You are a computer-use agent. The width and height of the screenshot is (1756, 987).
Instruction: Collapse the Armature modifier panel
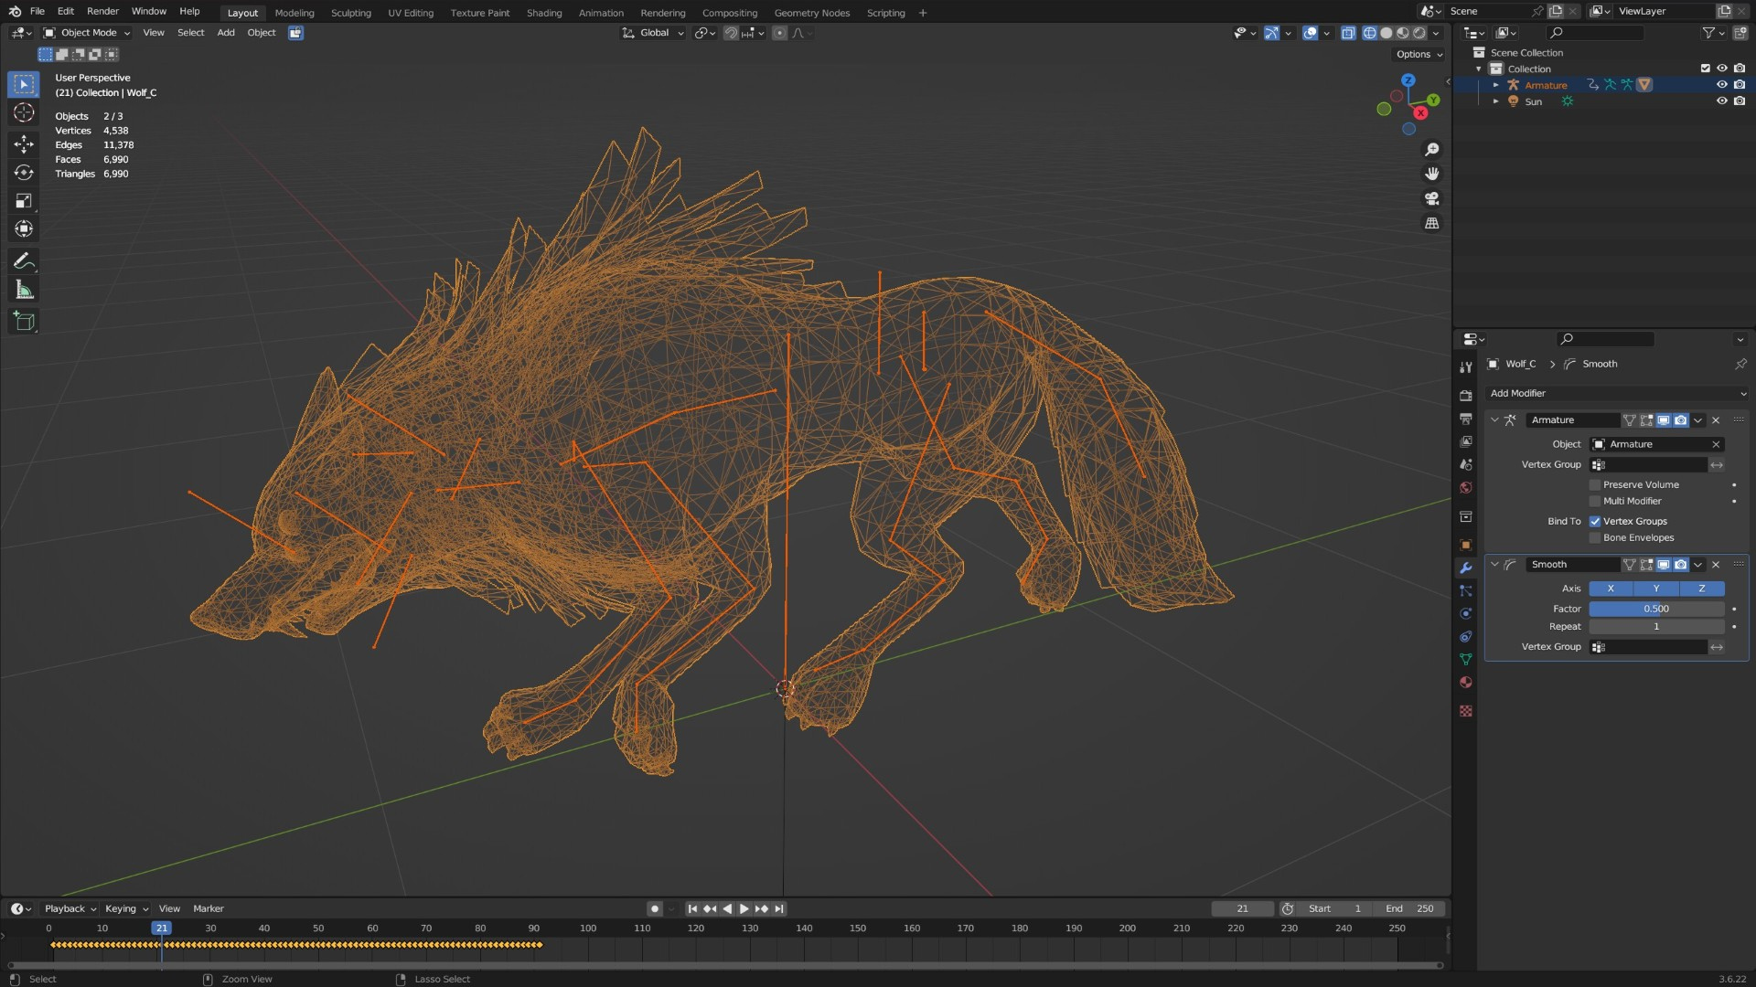(1494, 420)
